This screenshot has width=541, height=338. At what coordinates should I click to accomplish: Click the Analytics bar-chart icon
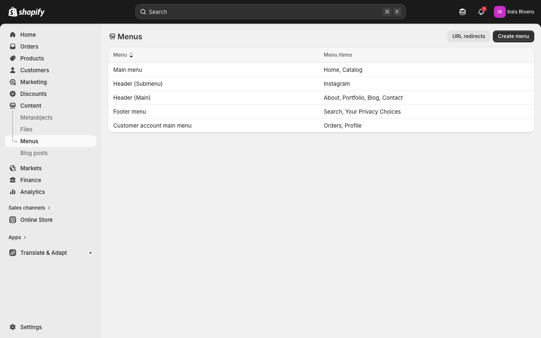(13, 192)
